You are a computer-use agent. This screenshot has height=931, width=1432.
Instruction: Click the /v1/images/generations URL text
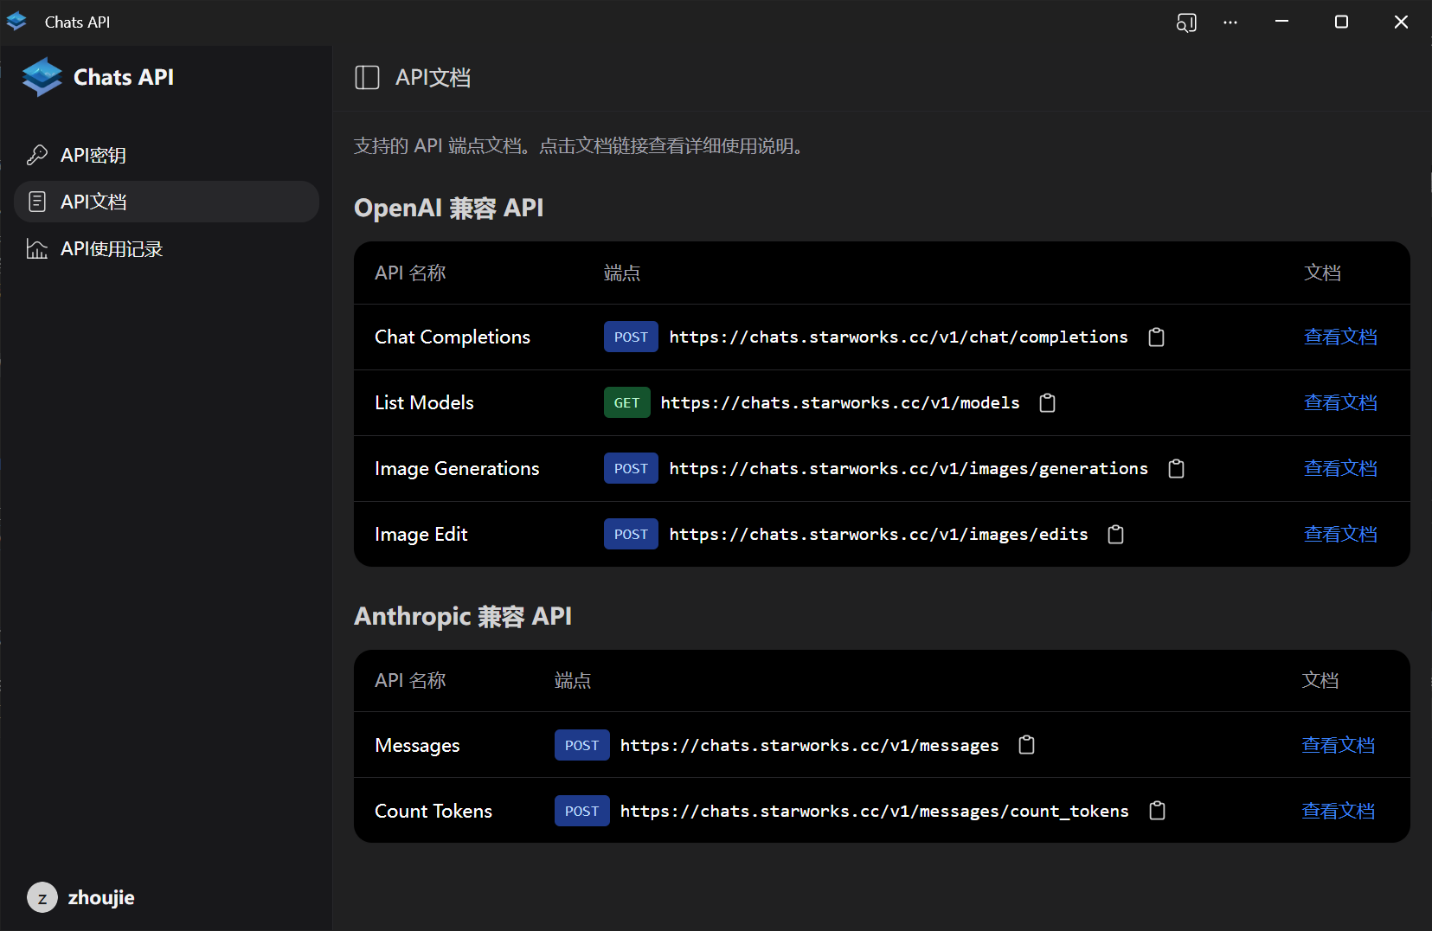tap(909, 469)
